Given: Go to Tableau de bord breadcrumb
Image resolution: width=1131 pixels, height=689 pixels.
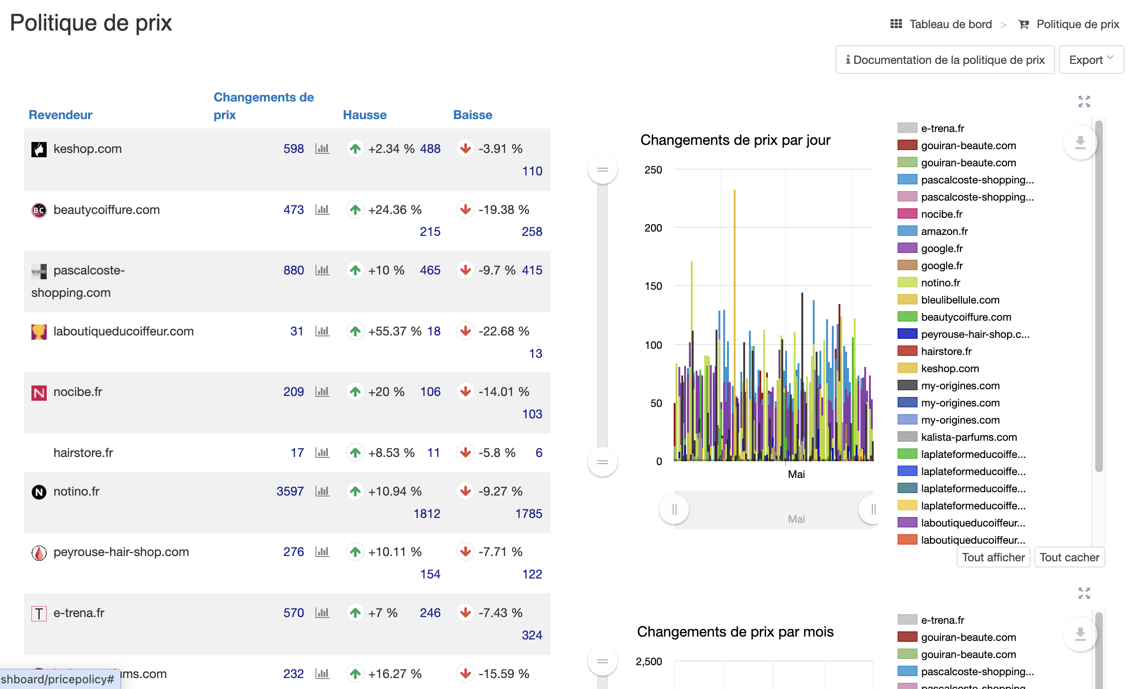Looking at the screenshot, I should 950,24.
